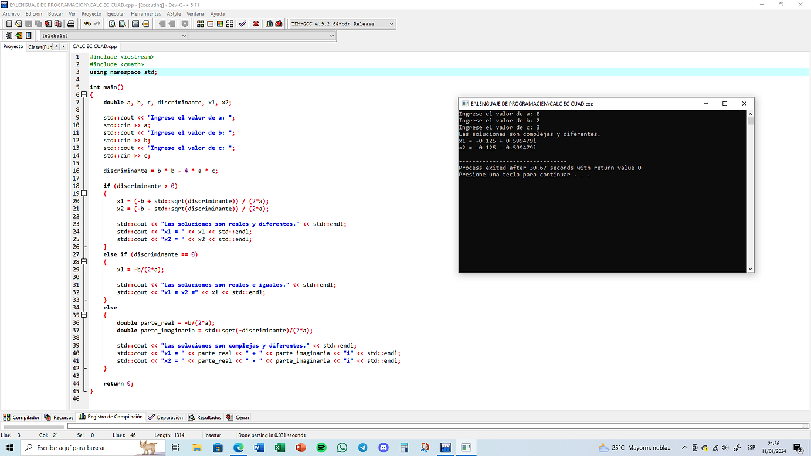Open the Ayuda menu

coord(218,13)
